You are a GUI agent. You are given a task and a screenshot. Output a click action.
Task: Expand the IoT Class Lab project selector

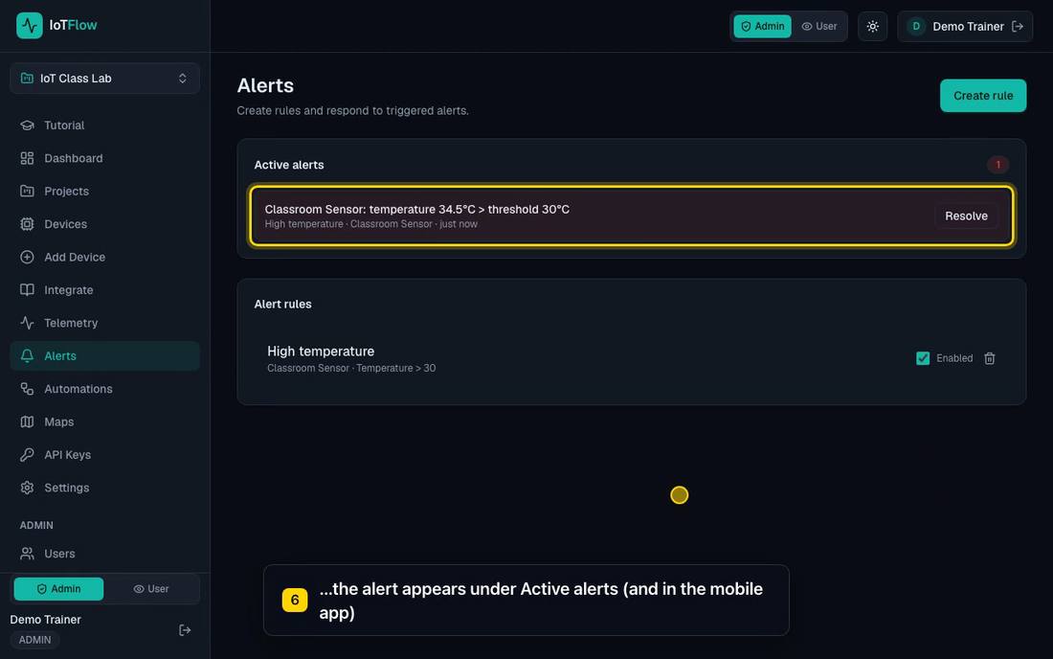click(104, 79)
